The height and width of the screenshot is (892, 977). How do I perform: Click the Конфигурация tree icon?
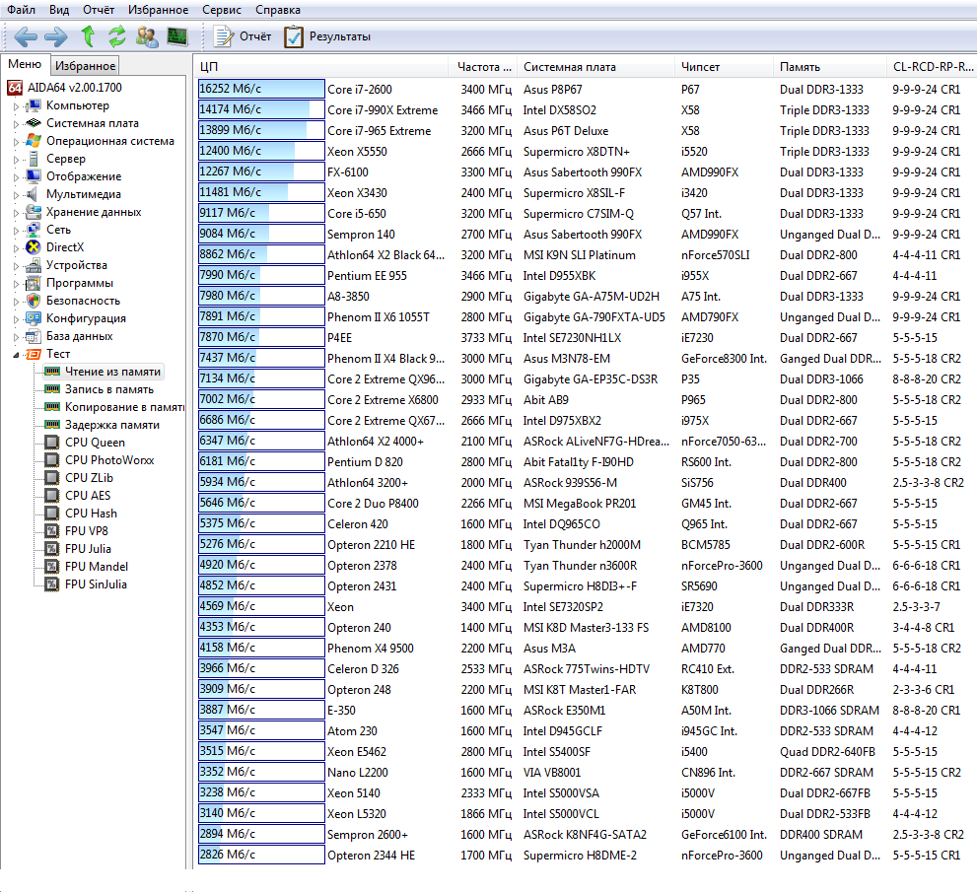point(33,319)
